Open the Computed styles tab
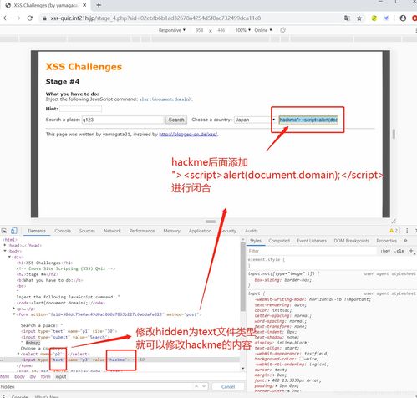The height and width of the screenshot is (398, 417). [x=279, y=241]
